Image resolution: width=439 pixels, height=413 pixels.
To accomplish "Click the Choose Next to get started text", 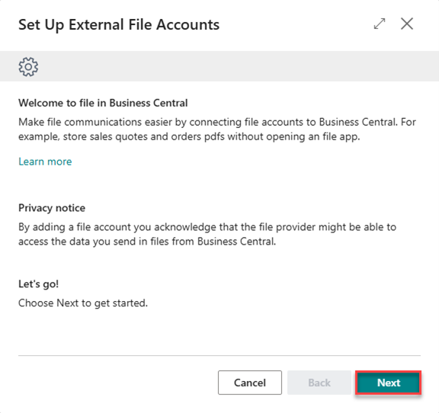I will (x=83, y=303).
